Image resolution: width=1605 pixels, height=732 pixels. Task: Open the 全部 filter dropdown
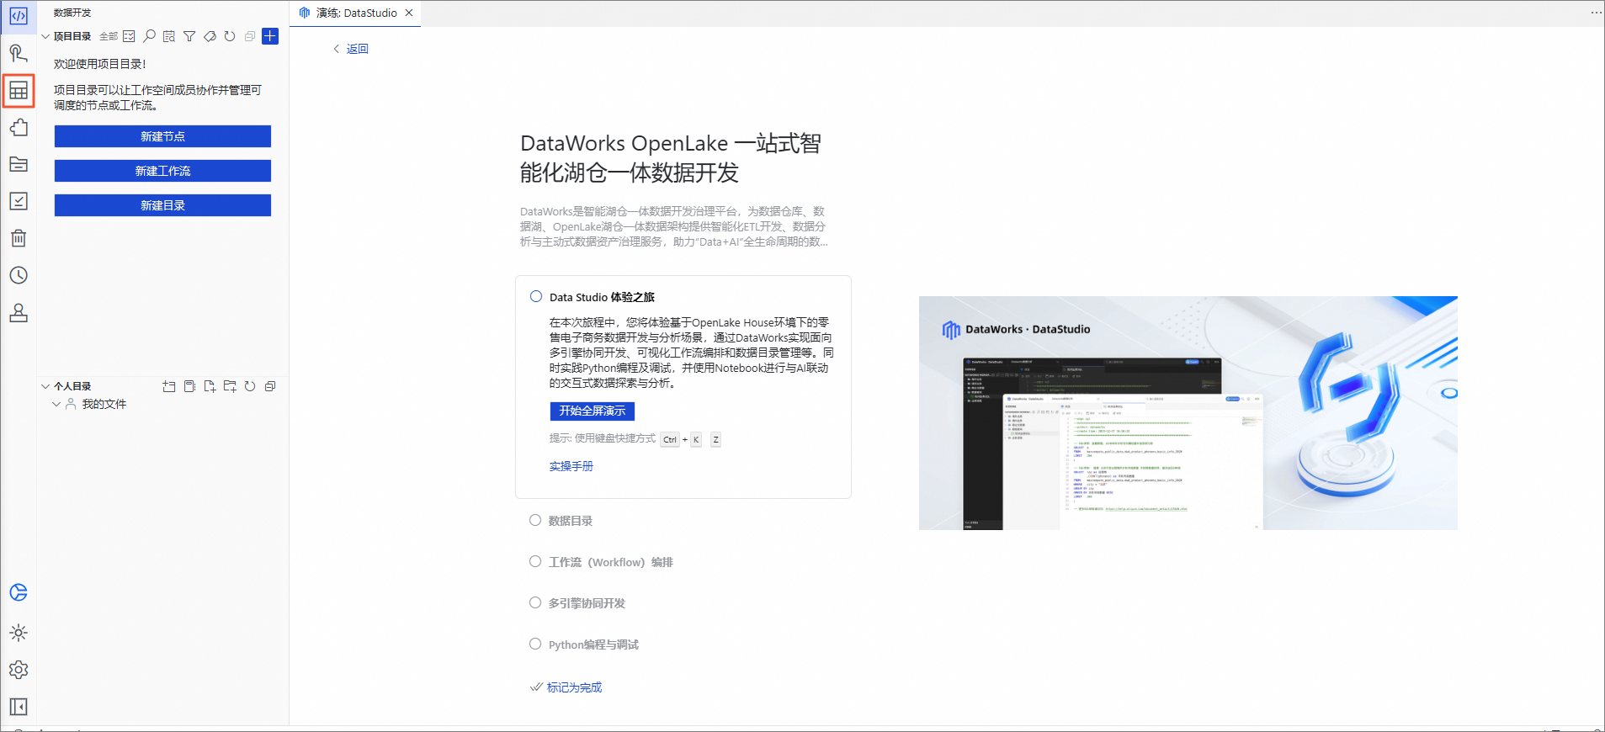click(109, 36)
